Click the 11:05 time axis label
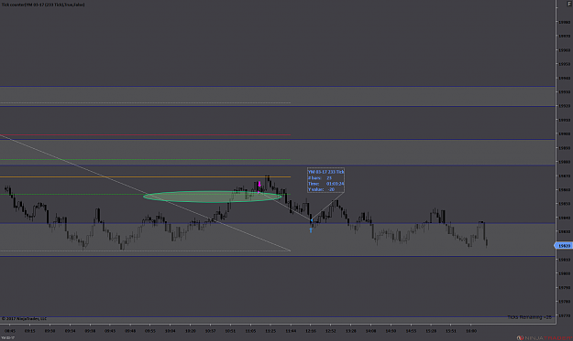 [x=250, y=331]
